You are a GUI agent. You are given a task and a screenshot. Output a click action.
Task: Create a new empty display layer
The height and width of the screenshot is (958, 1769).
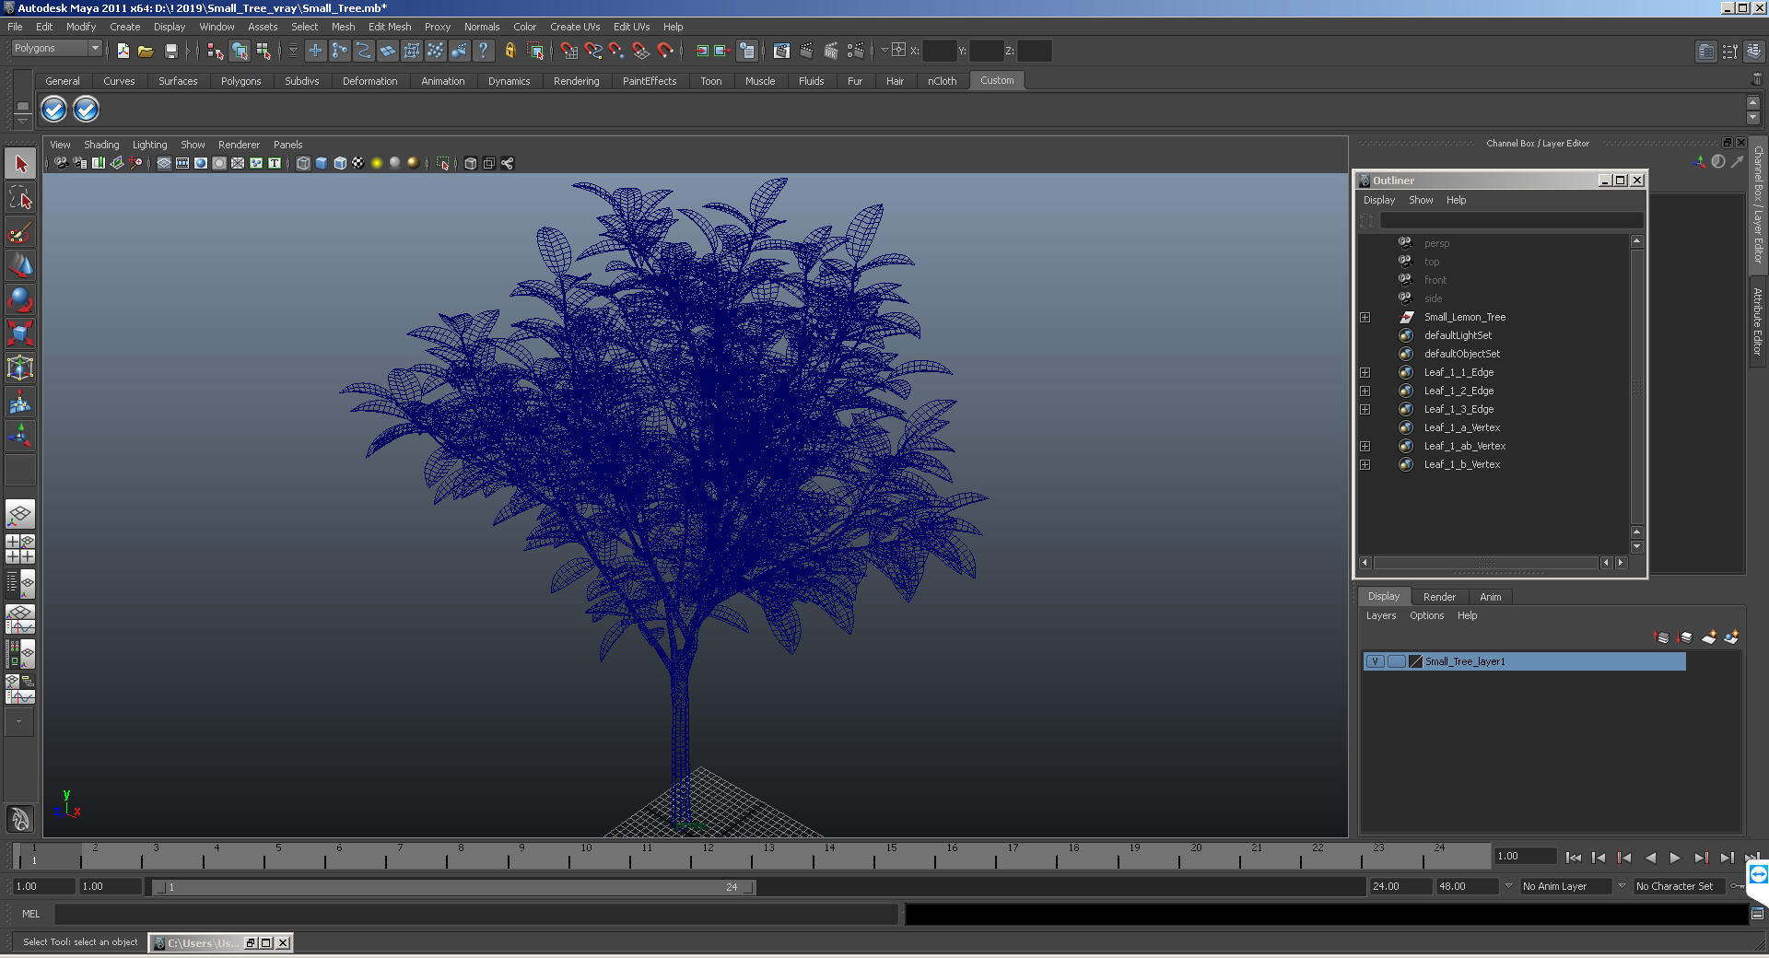coord(1708,637)
